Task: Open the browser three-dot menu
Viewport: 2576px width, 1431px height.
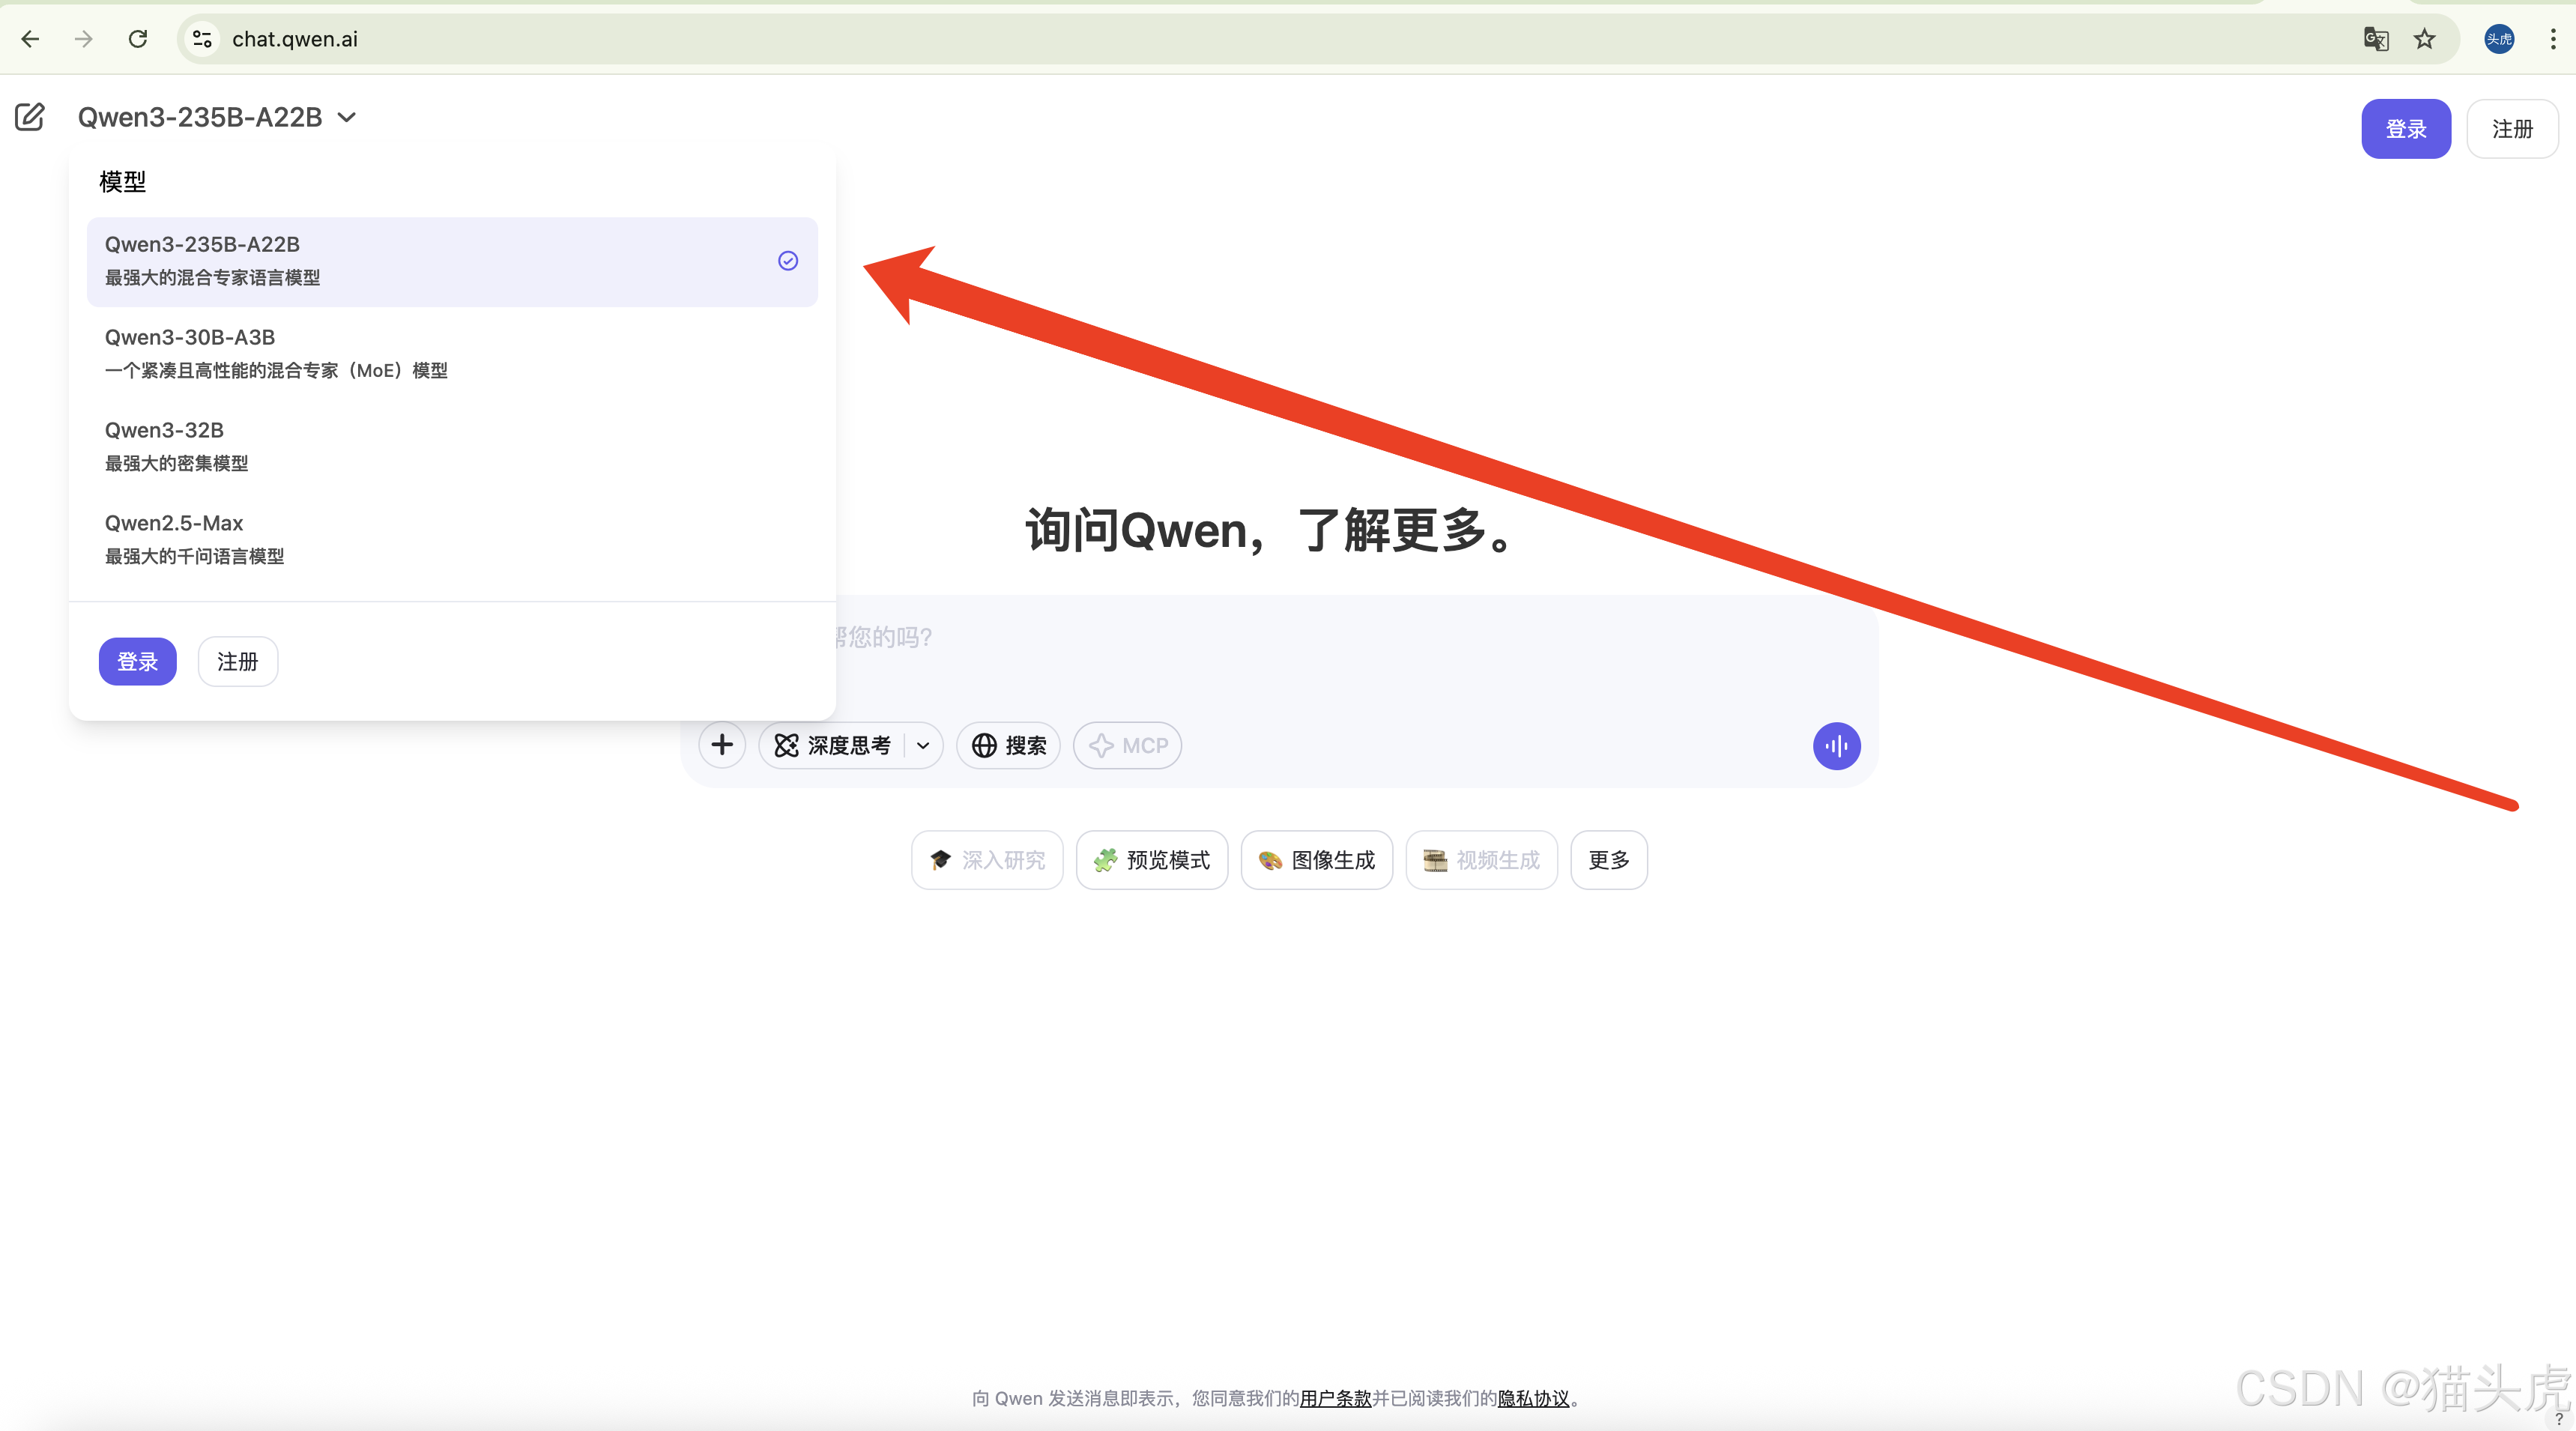Action: tap(2553, 39)
